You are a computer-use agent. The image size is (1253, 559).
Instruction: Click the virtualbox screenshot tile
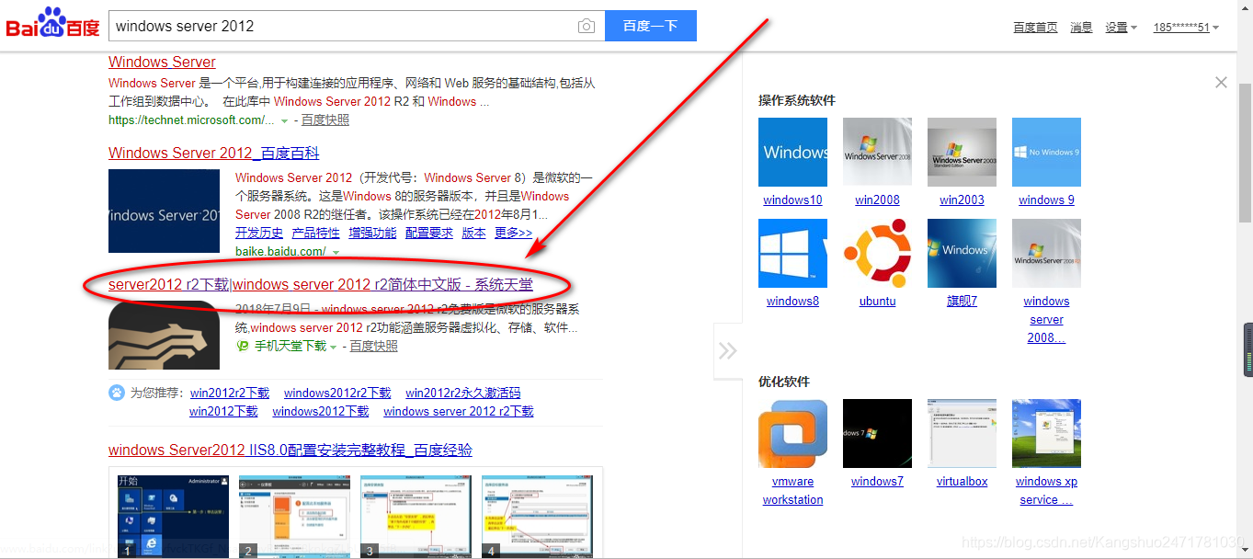962,433
